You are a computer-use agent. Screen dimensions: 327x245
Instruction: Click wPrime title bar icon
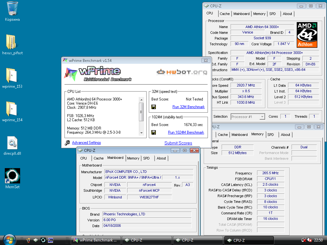[65, 60]
